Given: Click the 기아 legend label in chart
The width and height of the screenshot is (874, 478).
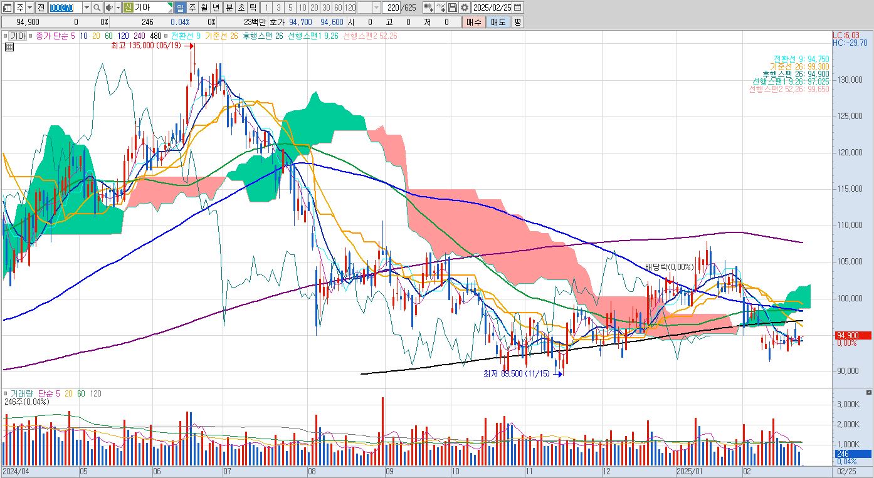Looking at the screenshot, I should pos(18,36).
